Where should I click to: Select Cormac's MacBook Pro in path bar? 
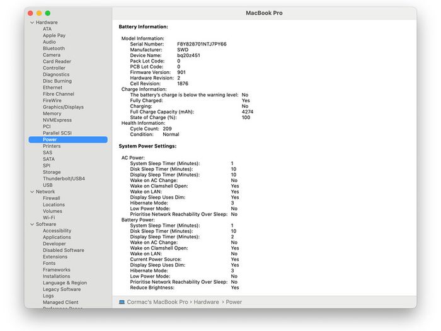[157, 302]
